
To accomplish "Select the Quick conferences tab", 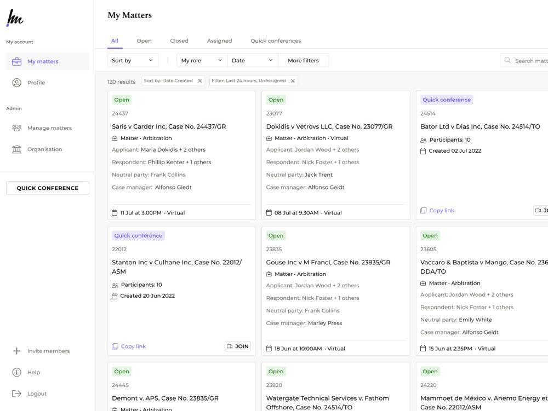I will [x=276, y=41].
